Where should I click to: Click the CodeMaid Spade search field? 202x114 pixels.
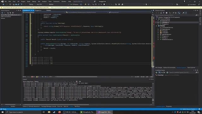tap(182, 73)
